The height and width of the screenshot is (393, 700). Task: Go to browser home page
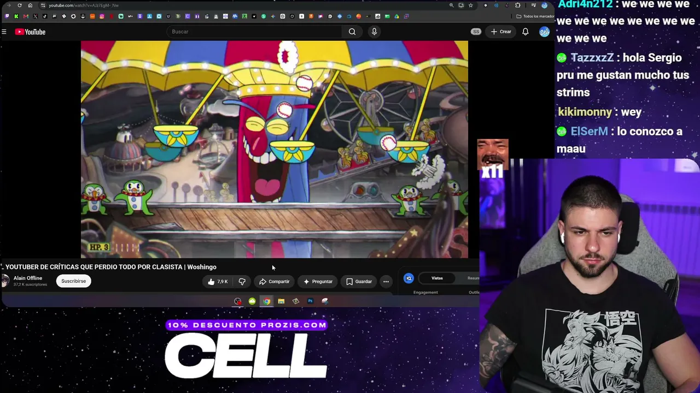click(30, 5)
